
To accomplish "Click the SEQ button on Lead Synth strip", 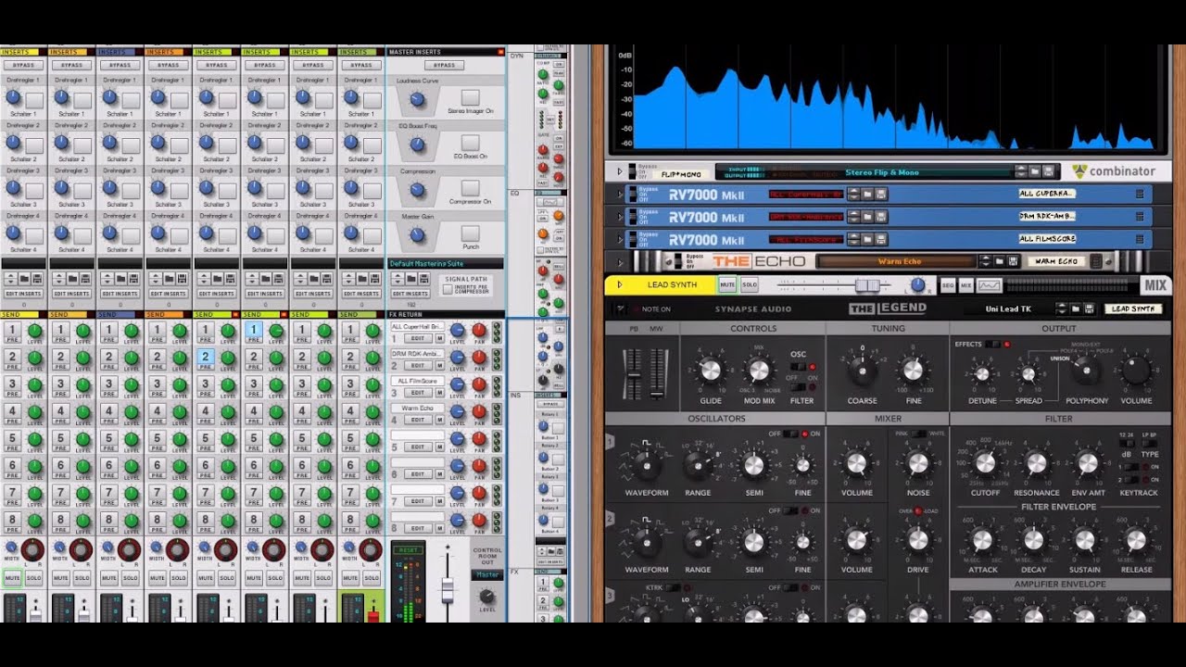I will coord(948,285).
